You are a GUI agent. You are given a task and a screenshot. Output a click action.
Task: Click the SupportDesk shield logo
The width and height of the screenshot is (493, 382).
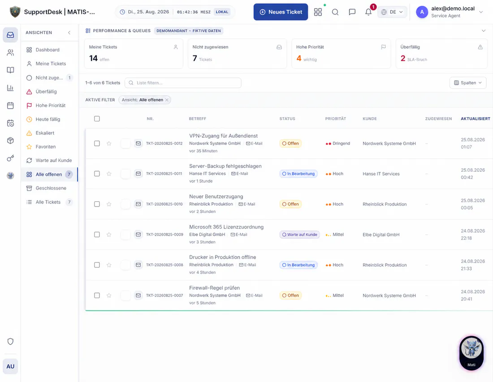15,12
